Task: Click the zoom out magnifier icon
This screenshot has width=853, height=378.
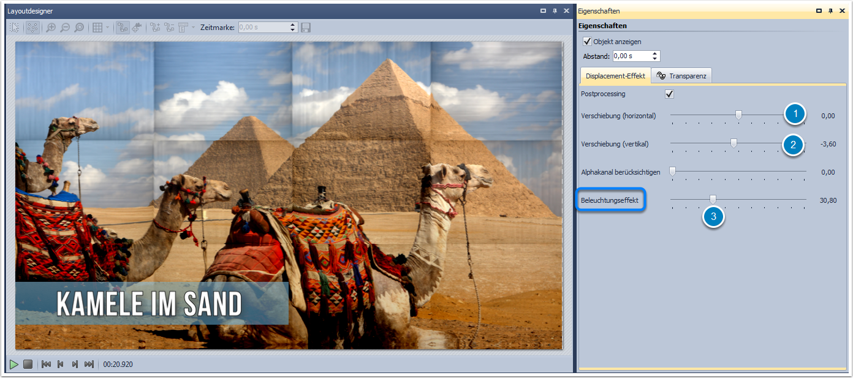Action: [65, 28]
